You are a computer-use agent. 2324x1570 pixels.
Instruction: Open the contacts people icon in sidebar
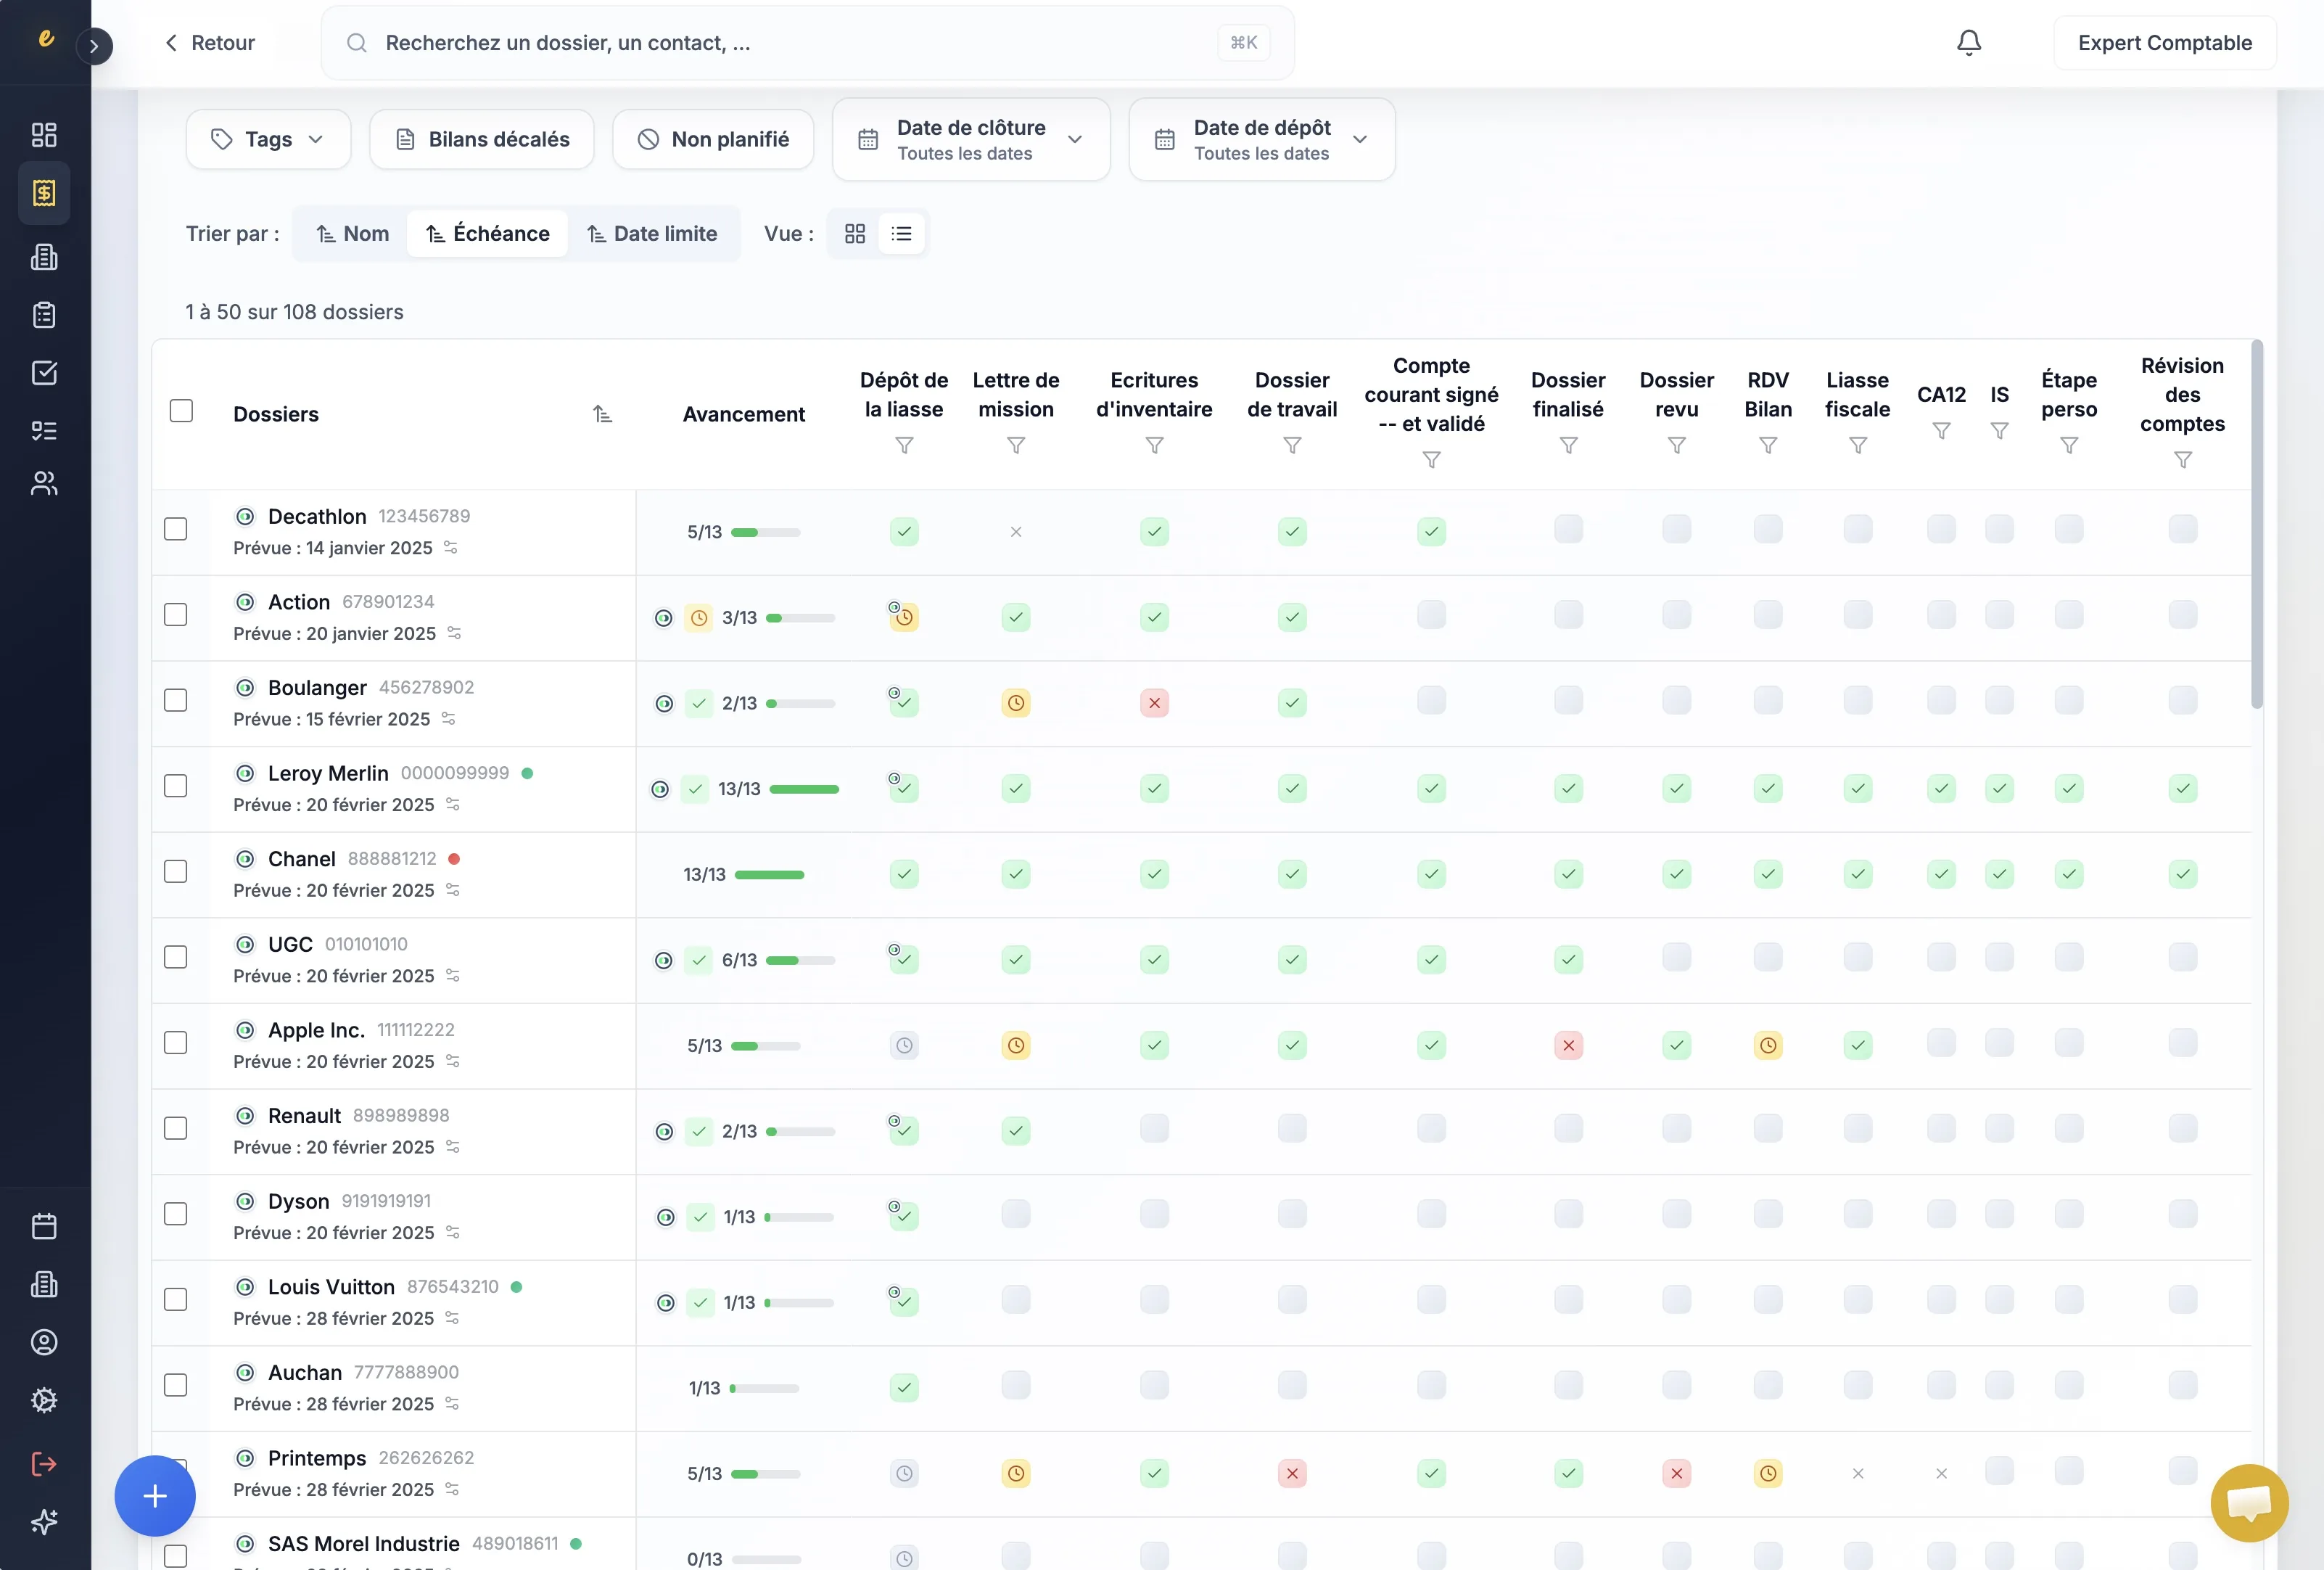44,484
